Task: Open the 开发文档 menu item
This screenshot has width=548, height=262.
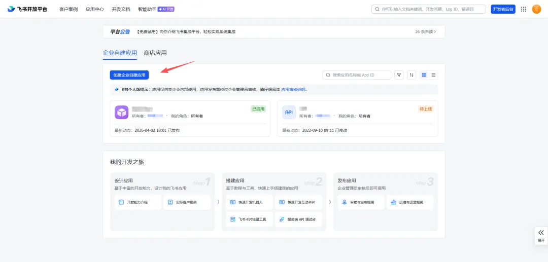Action: pos(121,10)
